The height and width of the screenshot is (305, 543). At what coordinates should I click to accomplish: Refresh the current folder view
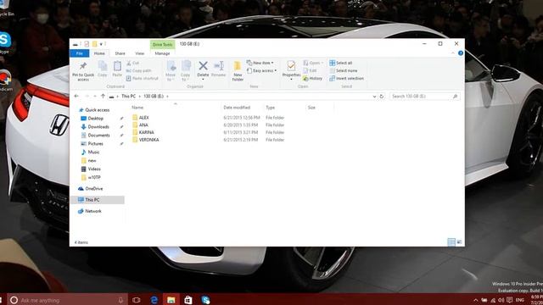(x=382, y=96)
